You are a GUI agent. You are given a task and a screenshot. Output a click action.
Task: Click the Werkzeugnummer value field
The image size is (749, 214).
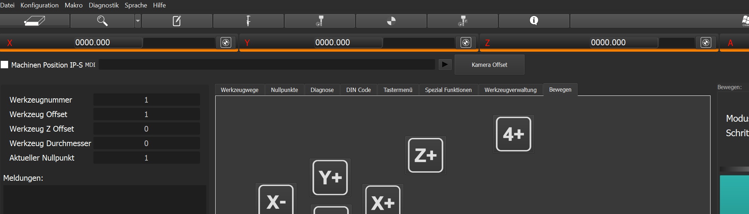pos(146,100)
